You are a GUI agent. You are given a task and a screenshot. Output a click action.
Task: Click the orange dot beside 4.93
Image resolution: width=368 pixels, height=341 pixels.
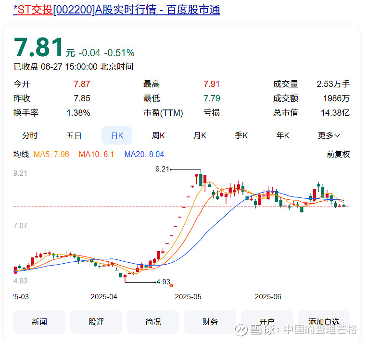[171, 285]
